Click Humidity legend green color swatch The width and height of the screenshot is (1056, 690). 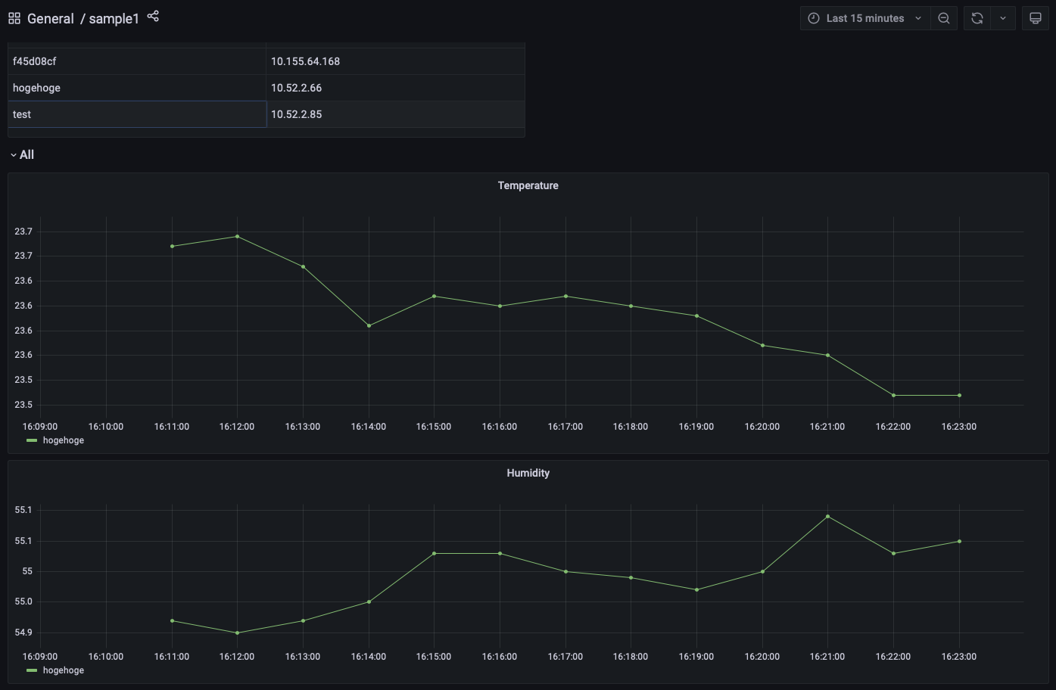coord(32,670)
